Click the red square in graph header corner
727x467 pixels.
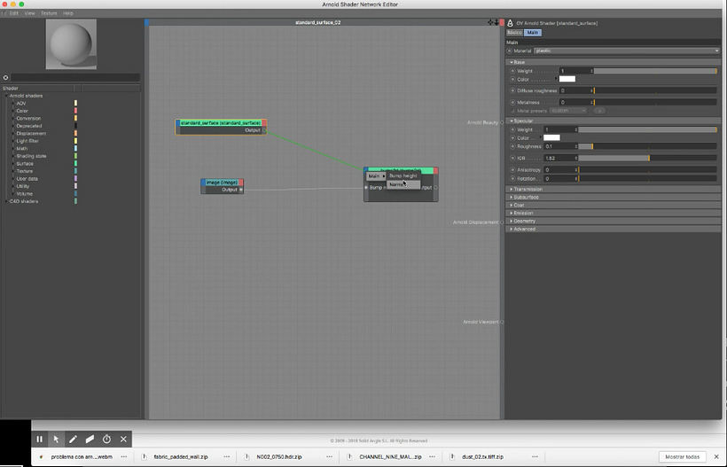pos(502,22)
